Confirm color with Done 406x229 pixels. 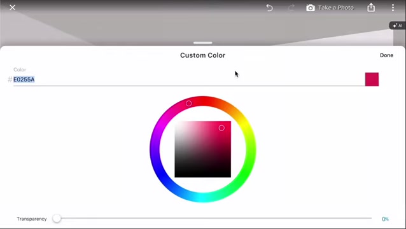pyautogui.click(x=386, y=55)
